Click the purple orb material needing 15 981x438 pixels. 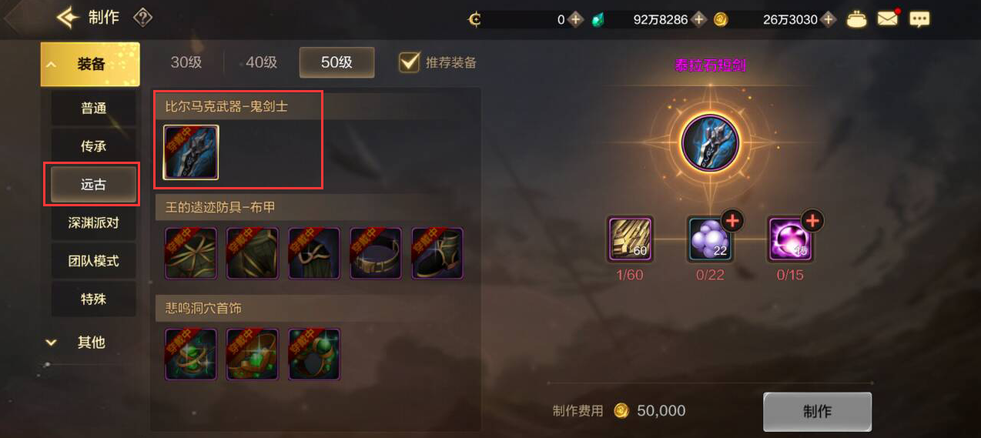click(x=790, y=239)
